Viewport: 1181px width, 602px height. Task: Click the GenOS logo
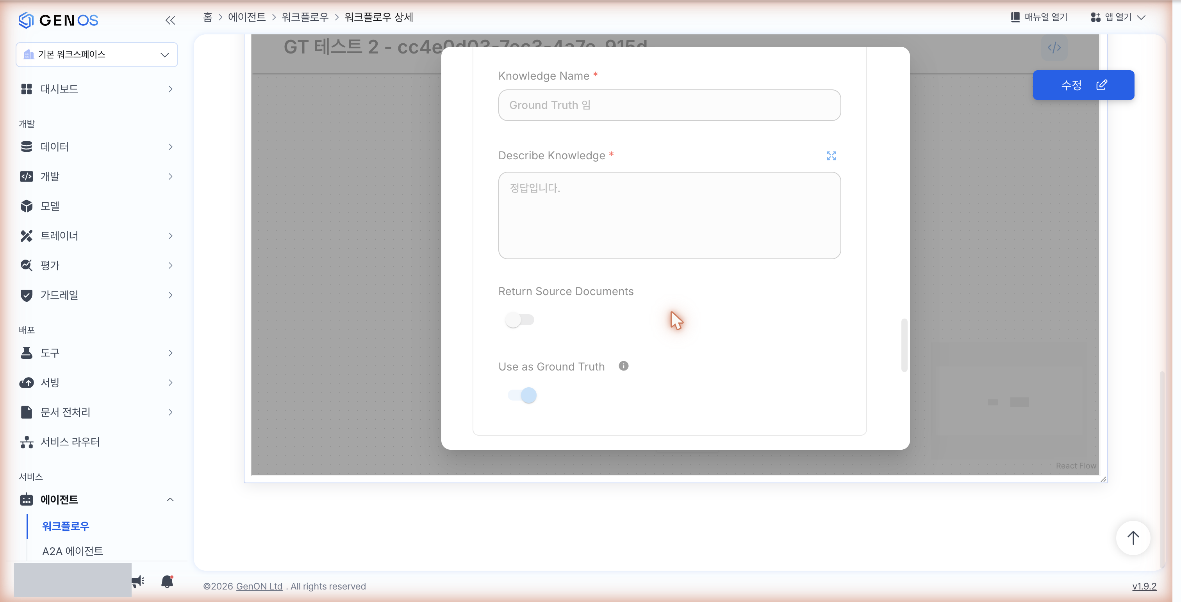(58, 20)
